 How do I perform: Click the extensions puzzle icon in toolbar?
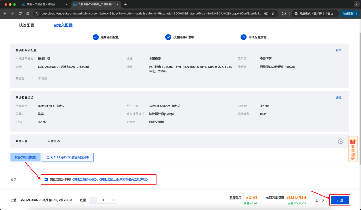[x=284, y=13]
